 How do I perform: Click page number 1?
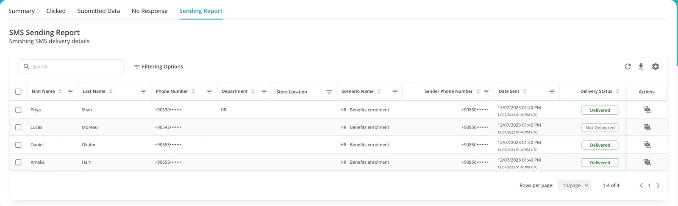[649, 186]
